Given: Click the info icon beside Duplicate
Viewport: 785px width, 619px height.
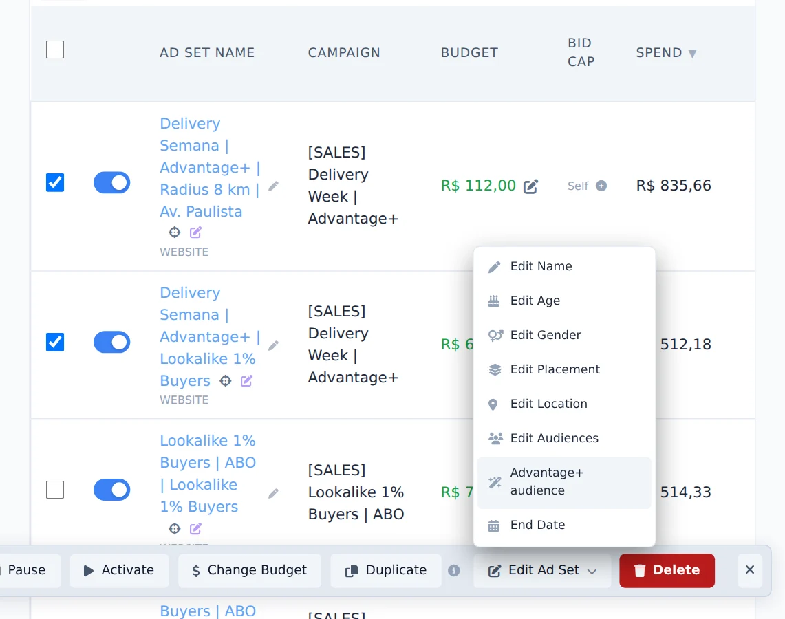Looking at the screenshot, I should click(453, 570).
